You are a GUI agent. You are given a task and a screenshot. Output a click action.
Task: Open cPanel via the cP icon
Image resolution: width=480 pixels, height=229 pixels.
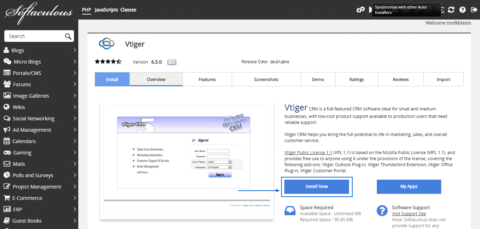[x=360, y=10]
